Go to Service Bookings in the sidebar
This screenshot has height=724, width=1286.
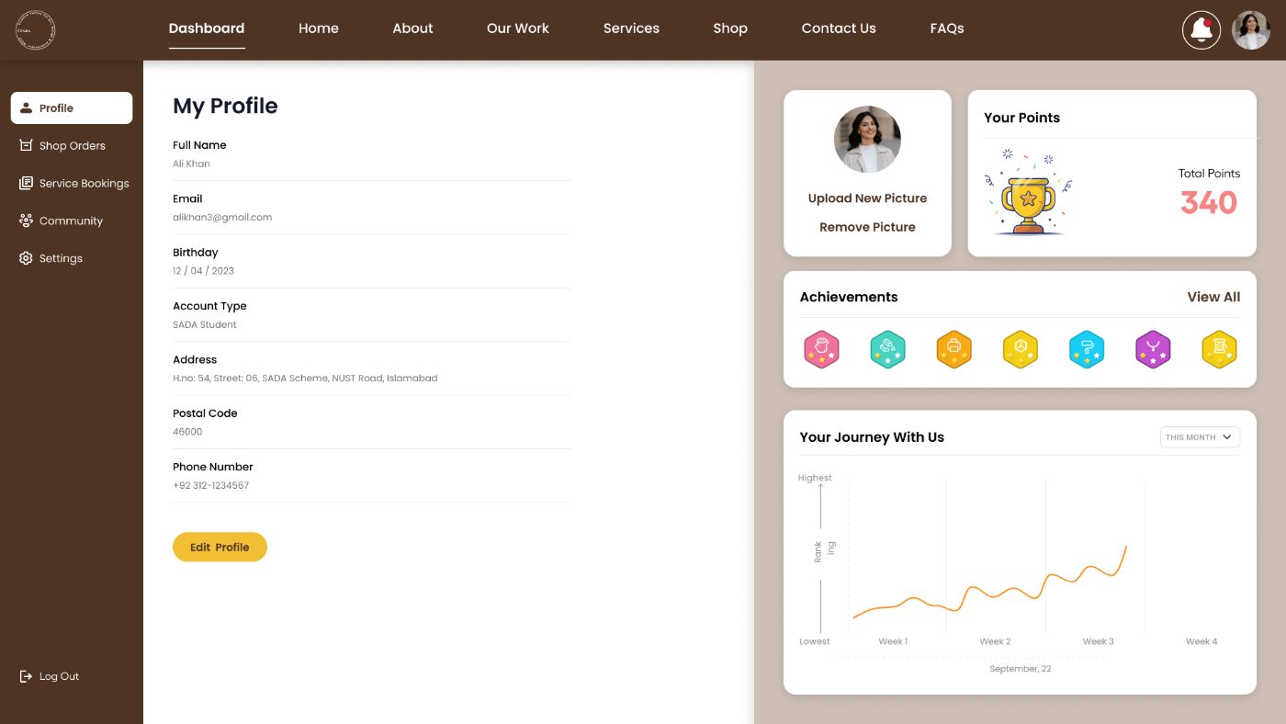point(72,183)
